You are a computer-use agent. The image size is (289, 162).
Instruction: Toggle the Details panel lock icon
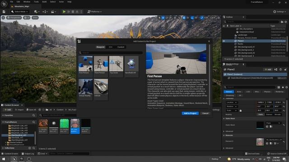tap(285, 69)
